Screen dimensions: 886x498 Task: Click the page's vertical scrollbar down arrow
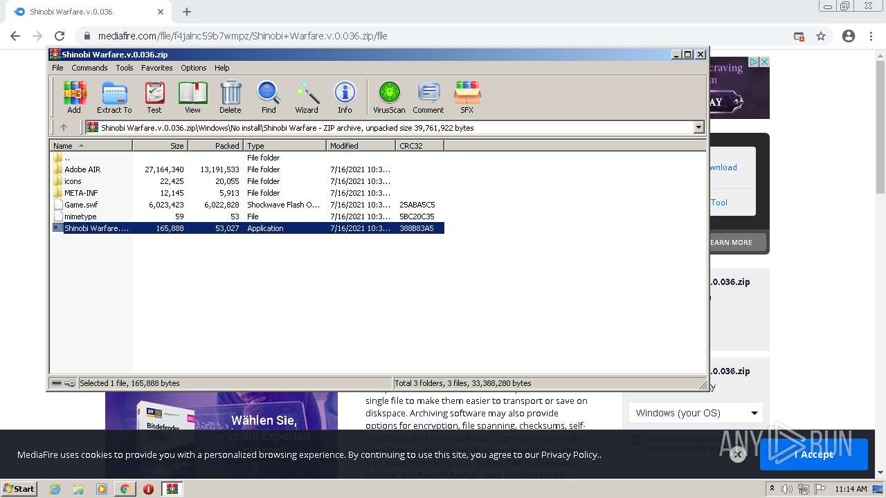880,473
